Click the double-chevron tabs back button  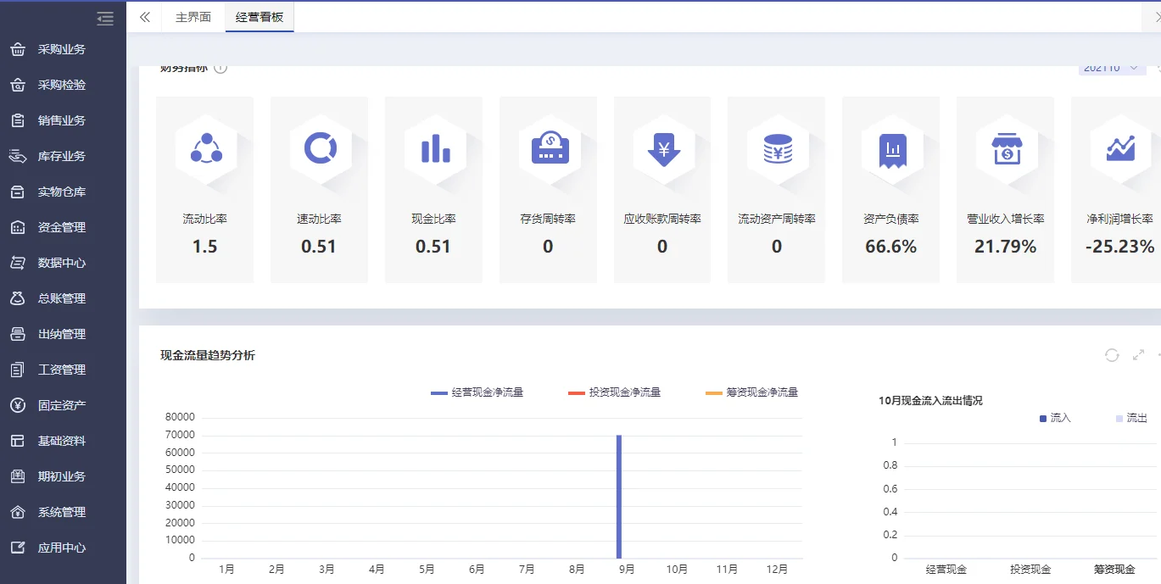click(145, 17)
